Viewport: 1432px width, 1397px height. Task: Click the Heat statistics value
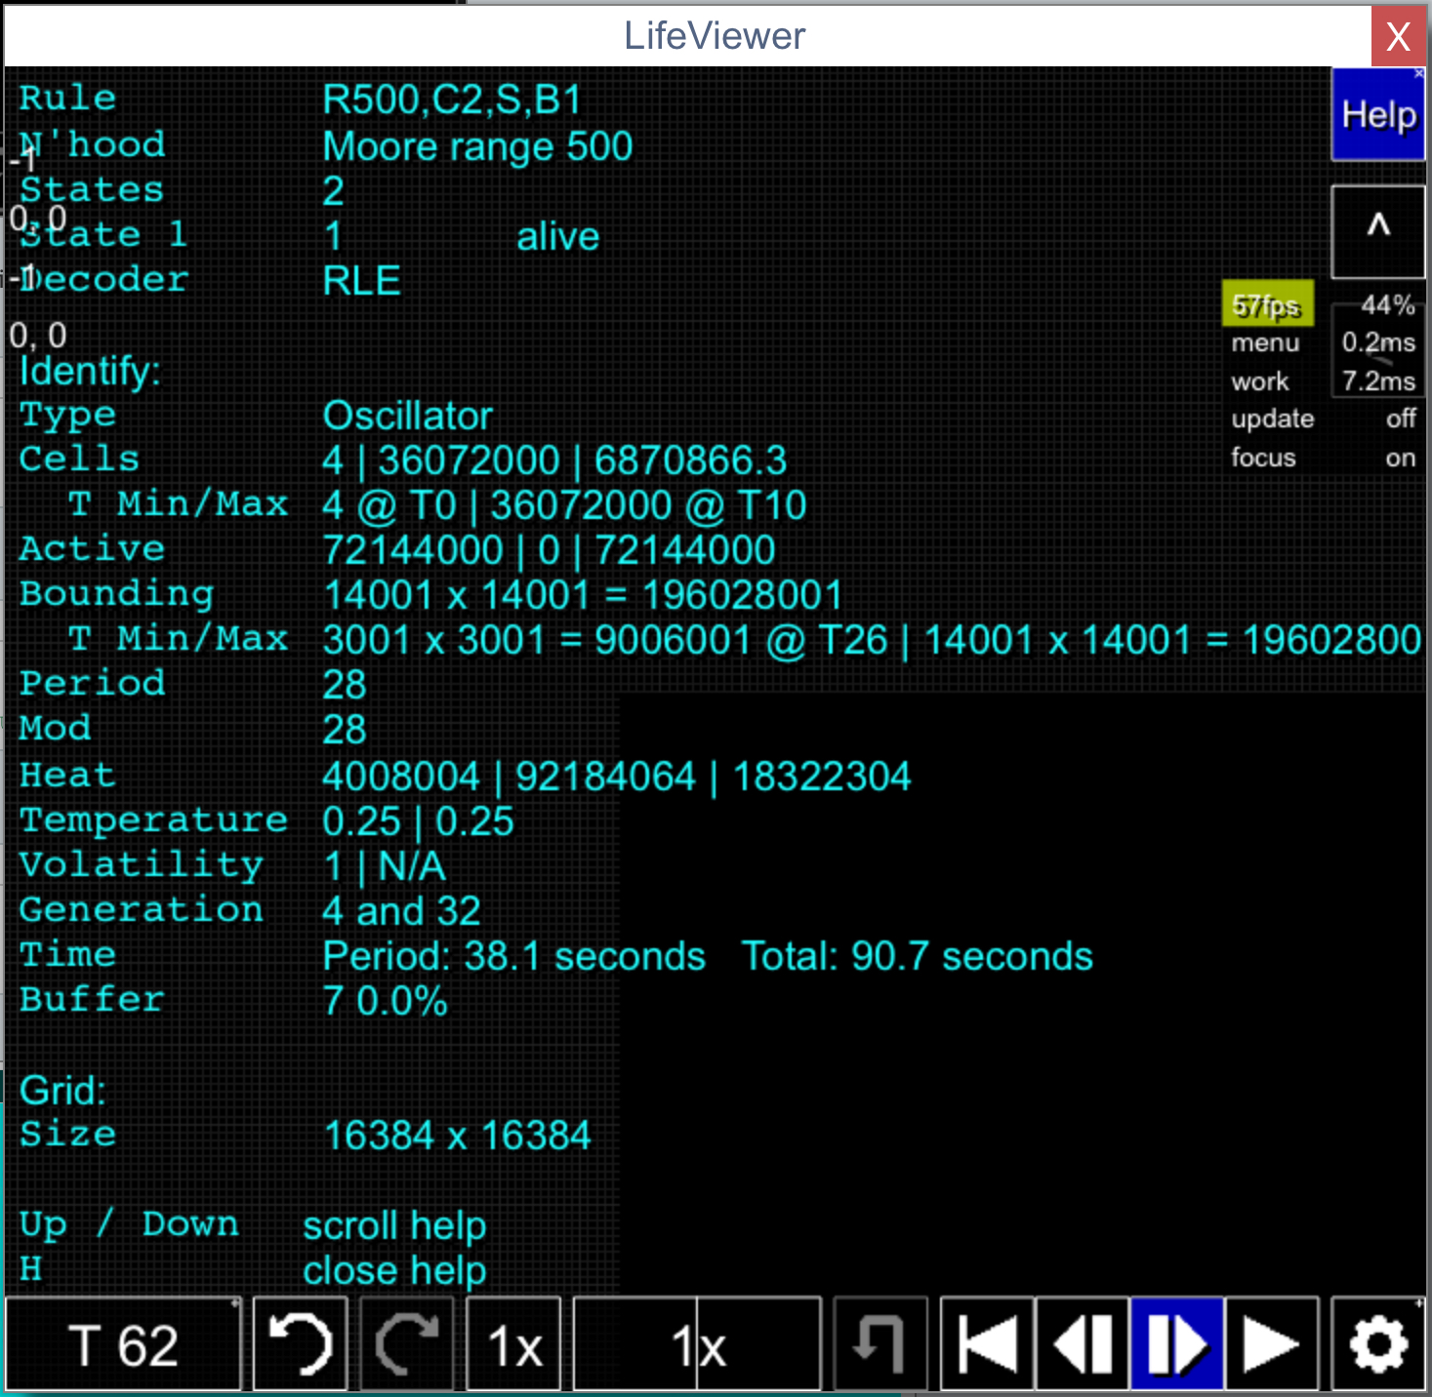click(x=616, y=777)
